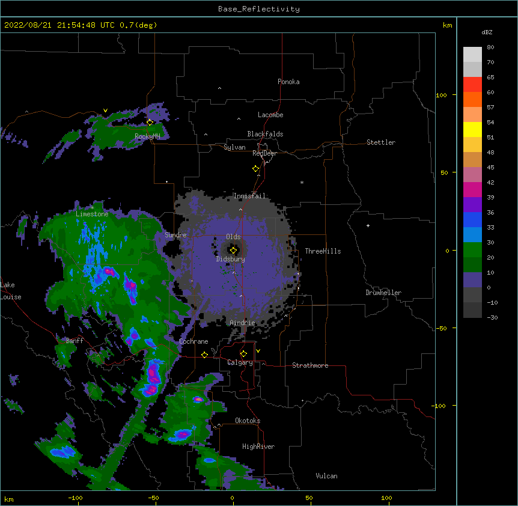Click the Stettler city label

(x=381, y=142)
